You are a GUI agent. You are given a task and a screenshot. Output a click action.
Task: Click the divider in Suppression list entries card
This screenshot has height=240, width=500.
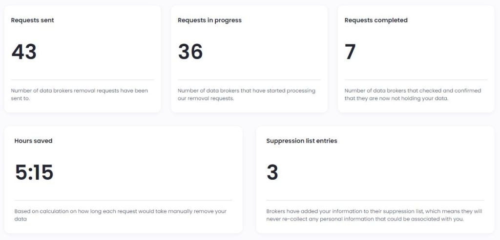click(375, 201)
